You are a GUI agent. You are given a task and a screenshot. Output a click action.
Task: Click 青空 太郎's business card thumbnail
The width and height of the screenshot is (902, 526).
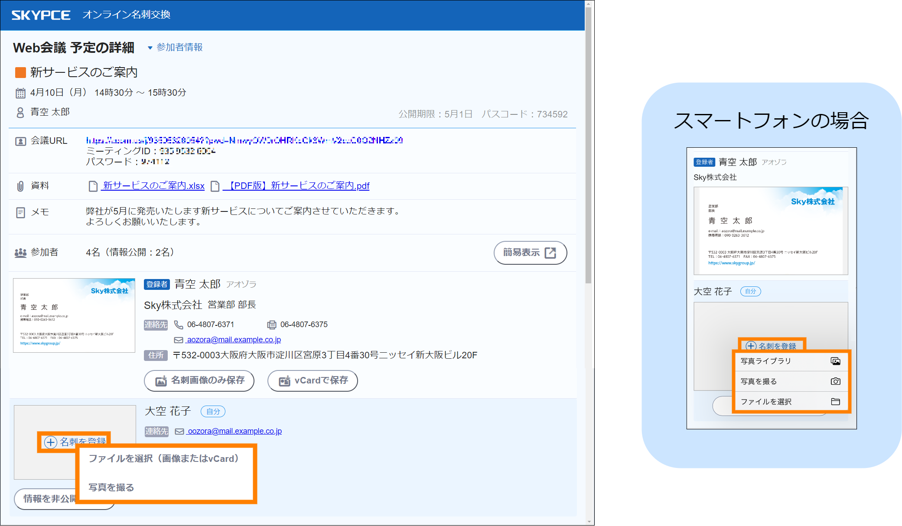click(x=74, y=315)
